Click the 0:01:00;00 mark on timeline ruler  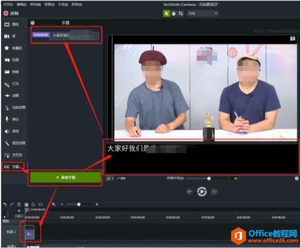[x=173, y=217]
